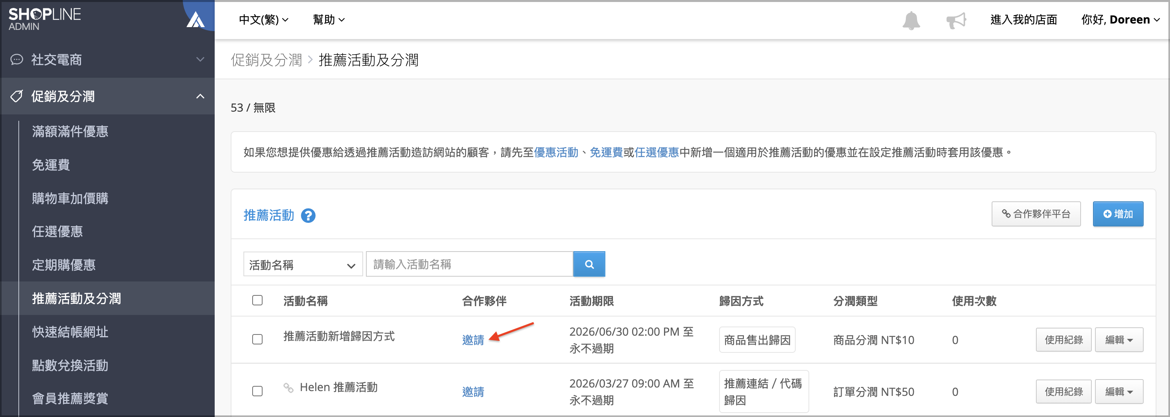This screenshot has width=1170, height=417.
Task: Open 編輯 dropdown for 推薦活動新增歸因方式
Action: [1119, 340]
